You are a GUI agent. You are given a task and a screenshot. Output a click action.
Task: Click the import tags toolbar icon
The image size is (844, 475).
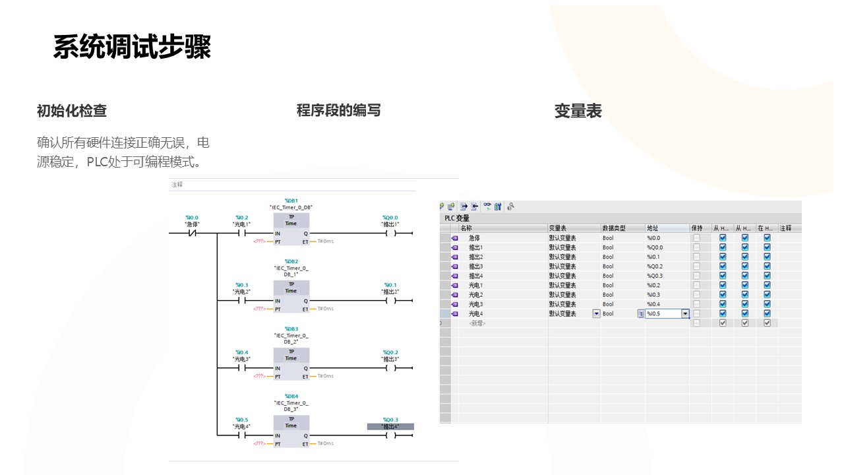coord(474,206)
